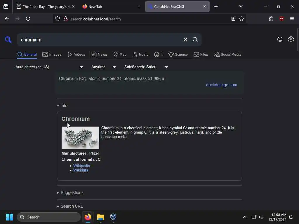Open tracking protection shield icon
Image resolution: width=299 pixels, height=224 pixels.
[58, 19]
